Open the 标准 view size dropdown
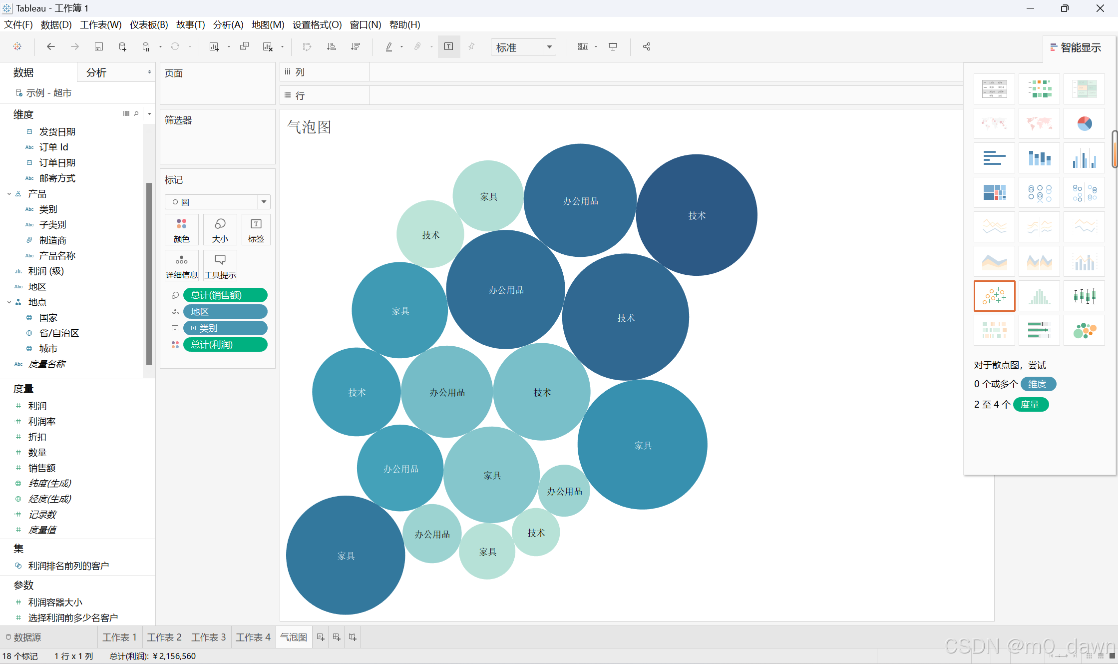This screenshot has width=1118, height=664. point(523,47)
